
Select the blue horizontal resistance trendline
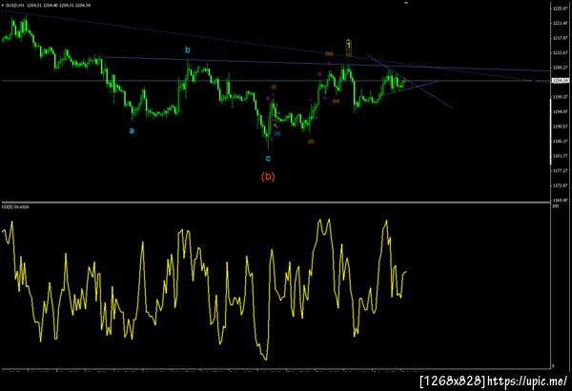pyautogui.click(x=327, y=64)
